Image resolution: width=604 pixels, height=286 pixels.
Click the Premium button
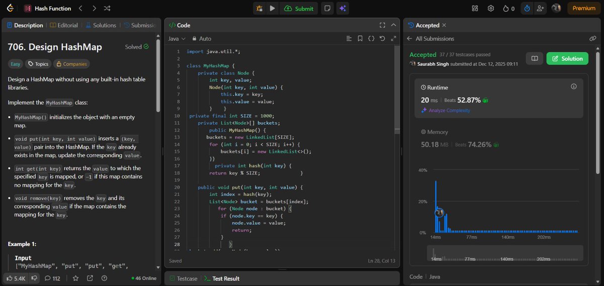point(584,8)
